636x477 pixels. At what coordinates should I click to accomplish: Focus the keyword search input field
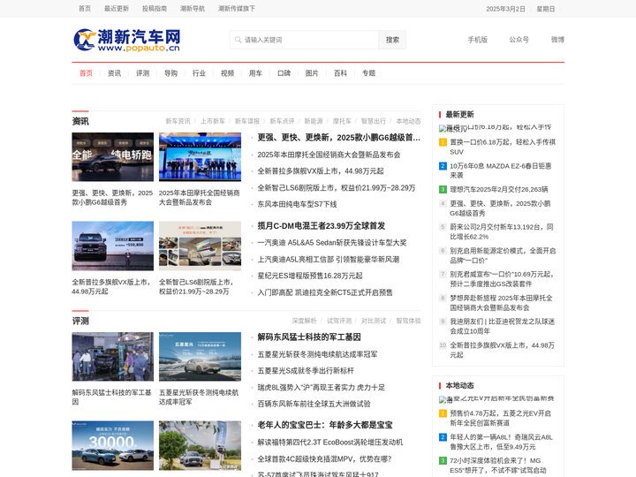coord(304,40)
